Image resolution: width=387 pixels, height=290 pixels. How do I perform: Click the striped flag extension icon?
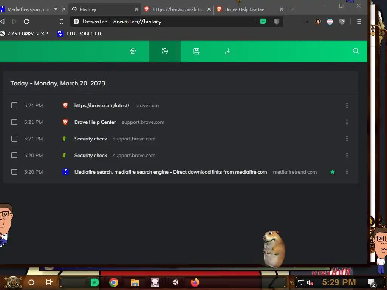point(330,22)
